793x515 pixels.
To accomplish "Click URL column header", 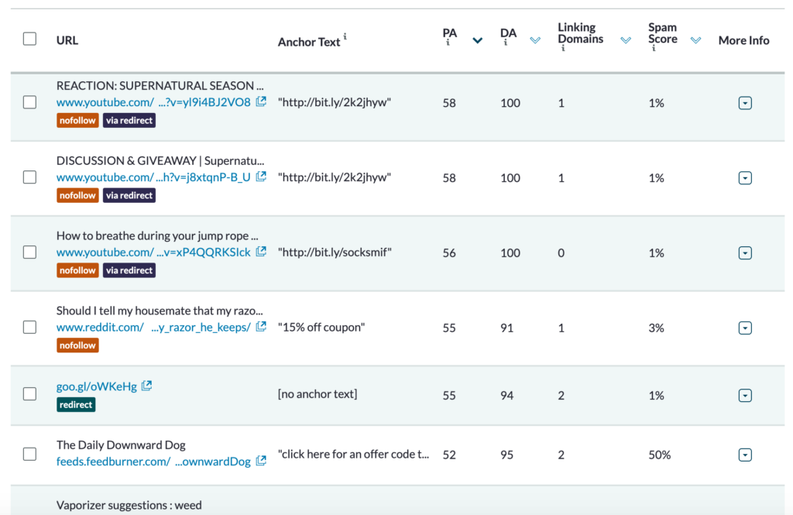I will click(x=67, y=40).
